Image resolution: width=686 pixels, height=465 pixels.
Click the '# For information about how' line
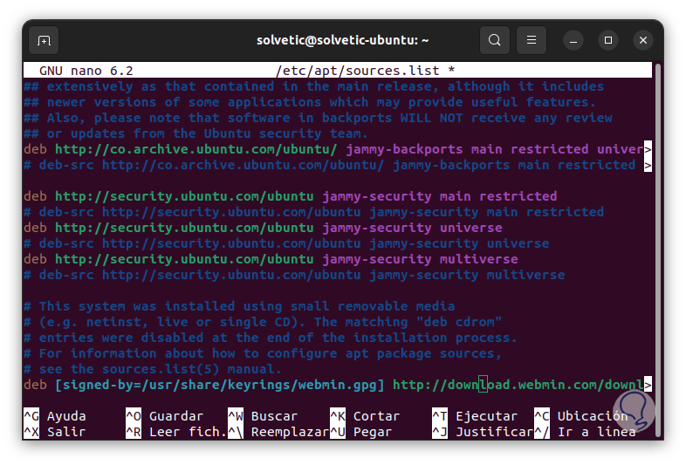(263, 353)
